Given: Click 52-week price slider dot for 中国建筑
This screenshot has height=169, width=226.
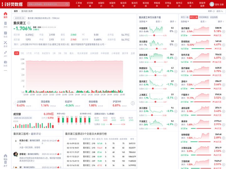Looking at the screenshot, I should pos(154,35).
